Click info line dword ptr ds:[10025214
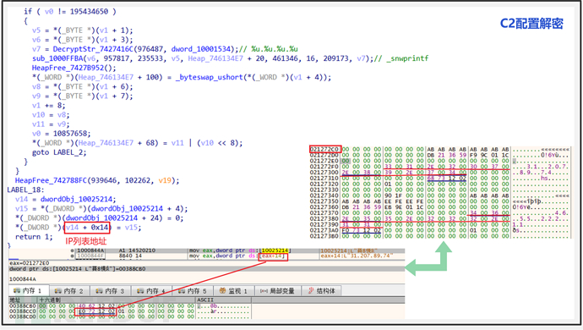The width and height of the screenshot is (583, 330). pos(78,268)
